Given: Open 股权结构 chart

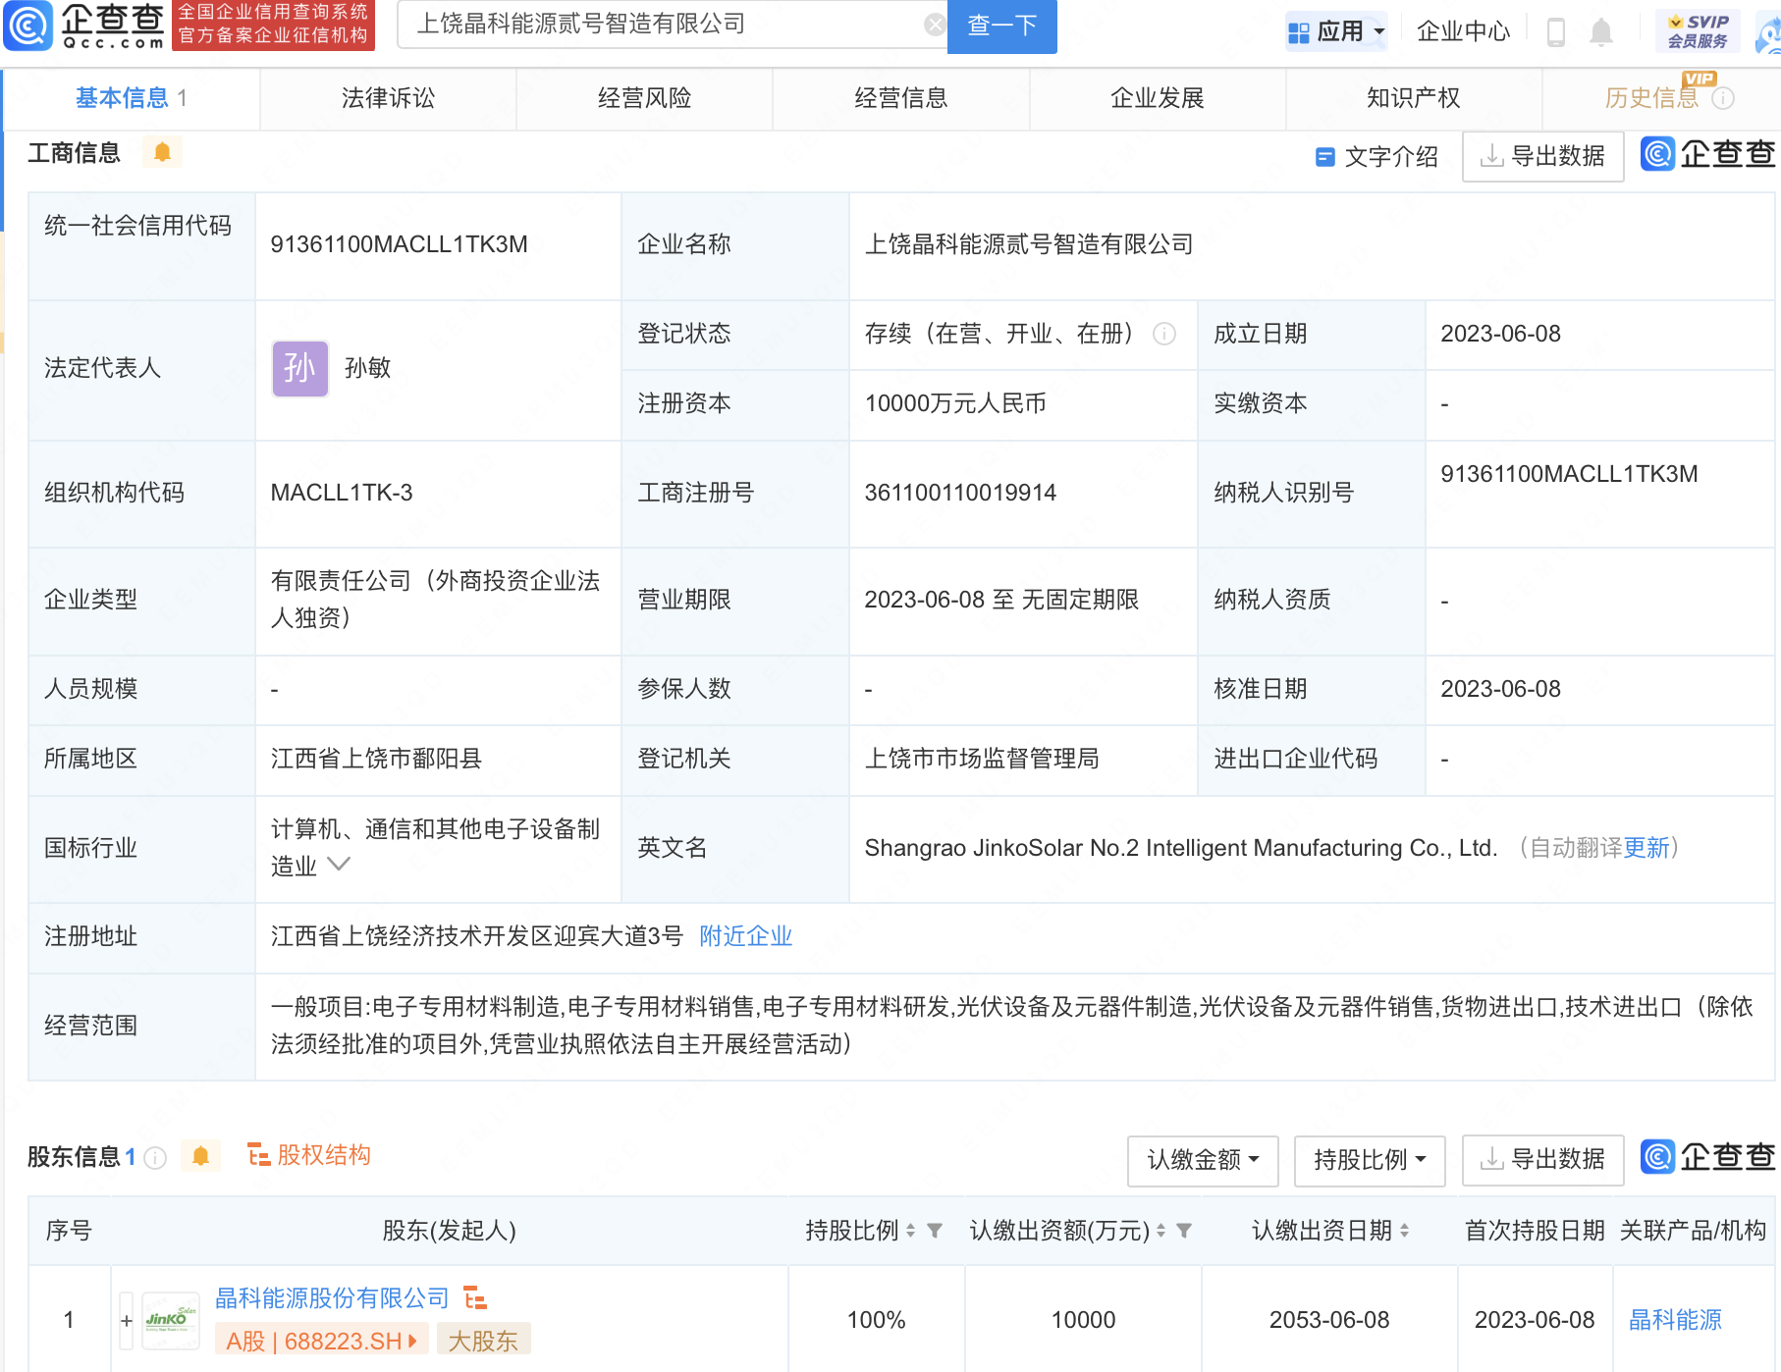Looking at the screenshot, I should 308,1155.
